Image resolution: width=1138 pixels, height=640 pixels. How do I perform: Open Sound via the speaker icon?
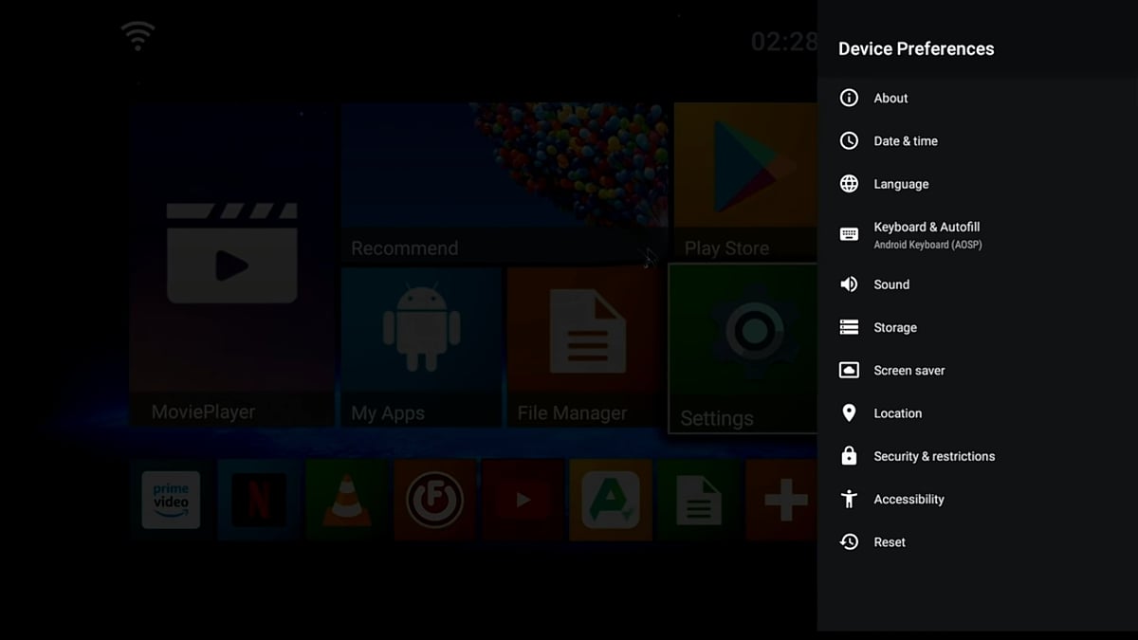click(850, 284)
